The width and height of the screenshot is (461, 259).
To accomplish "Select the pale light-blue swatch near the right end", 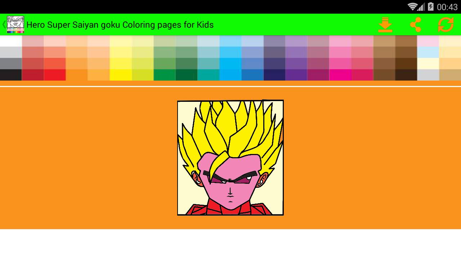I will click(428, 53).
